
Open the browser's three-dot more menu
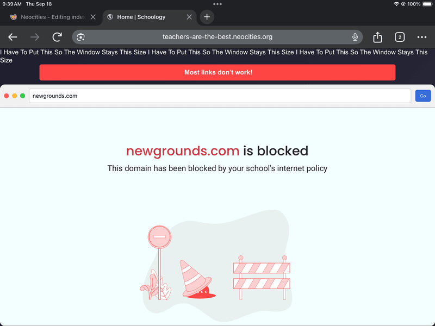click(x=422, y=37)
